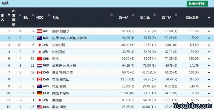This screenshot has height=110, width=214.
Task: Sort by 出发顺序 column arrows
Action: click(20, 15)
